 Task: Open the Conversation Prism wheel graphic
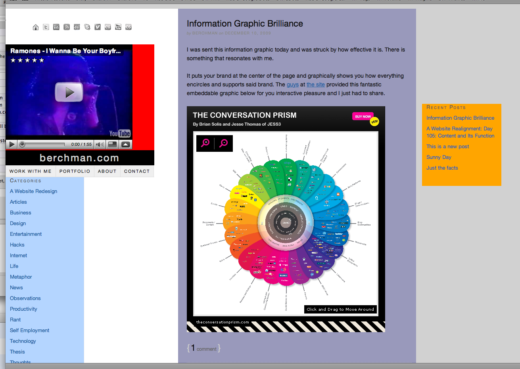pyautogui.click(x=286, y=223)
